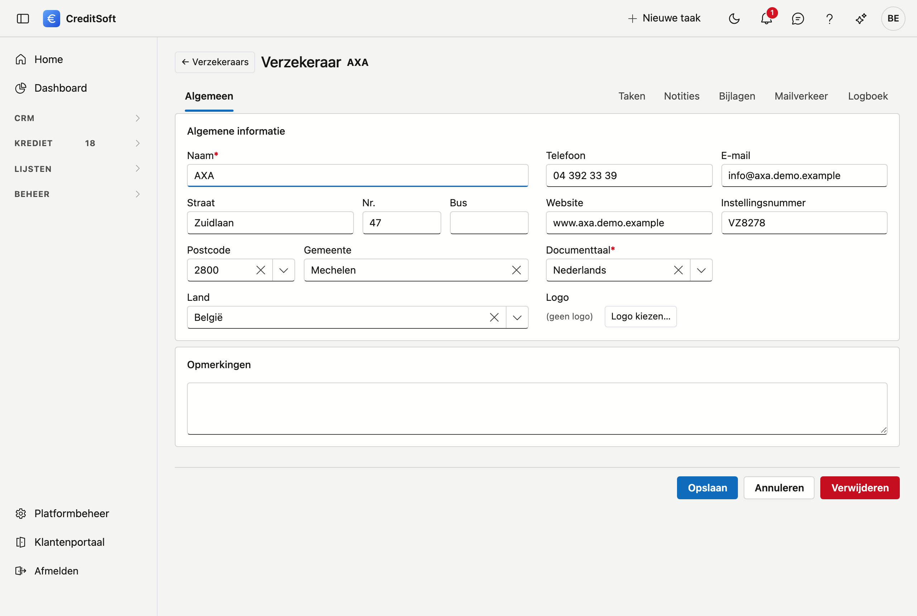Switch to the Logboek tab
Image resolution: width=917 pixels, height=616 pixels.
coord(868,96)
